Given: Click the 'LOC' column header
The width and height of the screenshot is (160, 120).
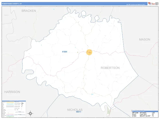Looking at the screenshot, I should (x=153, y=113).
